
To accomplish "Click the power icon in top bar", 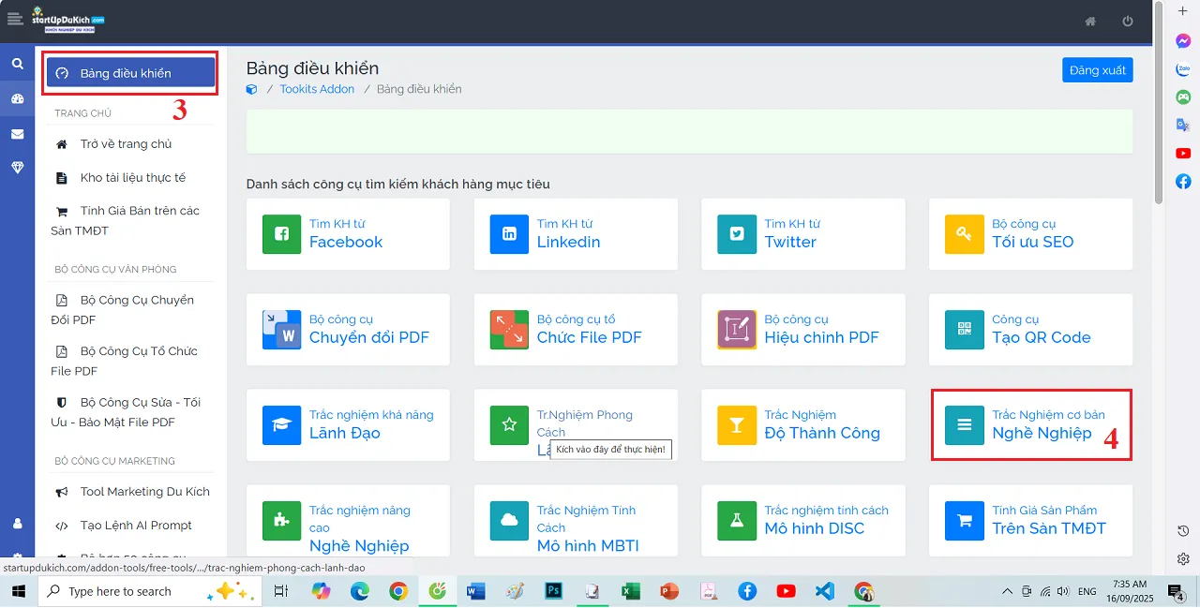I will coord(1128,22).
